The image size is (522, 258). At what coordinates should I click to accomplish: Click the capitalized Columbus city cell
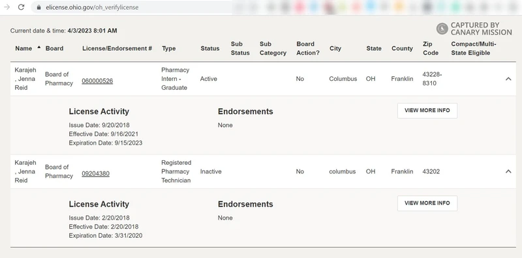pos(343,79)
